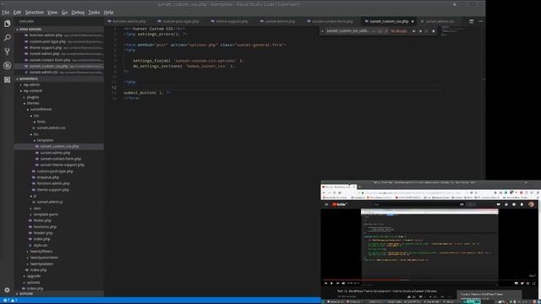Open the File menu
541x304 pixels.
(x=6, y=13)
